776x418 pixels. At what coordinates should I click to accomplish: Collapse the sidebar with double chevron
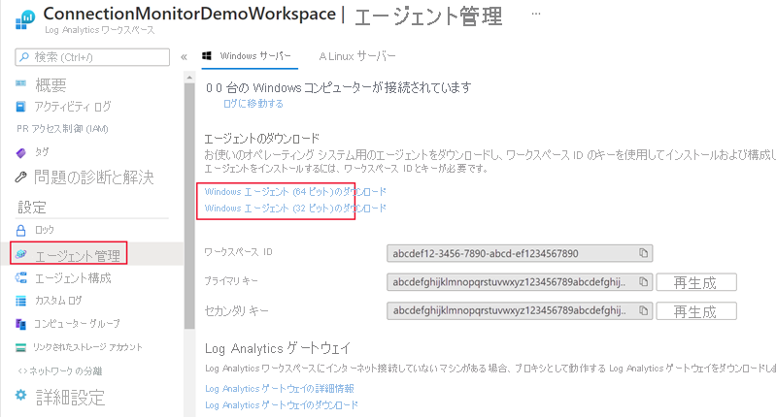pos(184,57)
